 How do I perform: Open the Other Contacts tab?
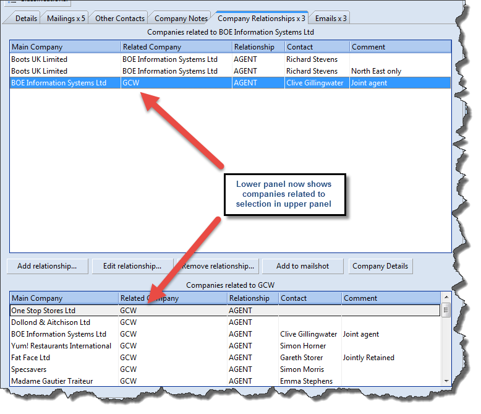[120, 19]
